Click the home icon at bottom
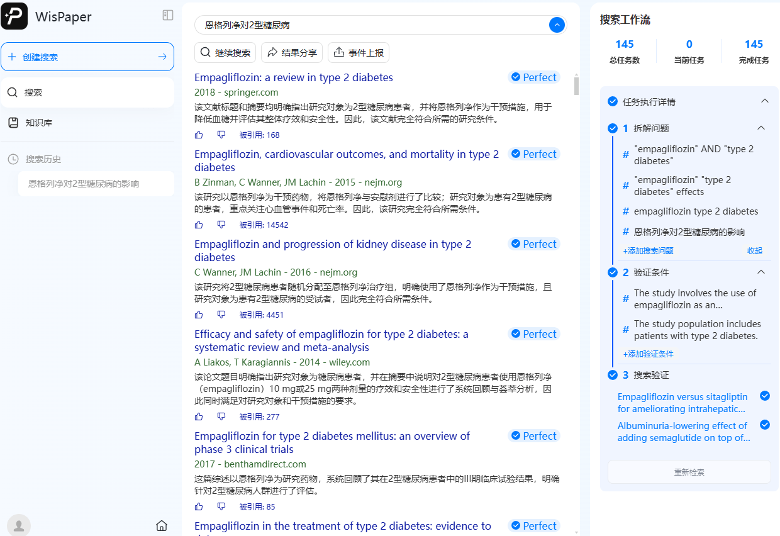This screenshot has width=780, height=536. pyautogui.click(x=162, y=525)
